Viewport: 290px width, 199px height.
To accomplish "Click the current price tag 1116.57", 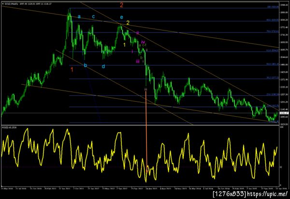I will (x=284, y=113).
